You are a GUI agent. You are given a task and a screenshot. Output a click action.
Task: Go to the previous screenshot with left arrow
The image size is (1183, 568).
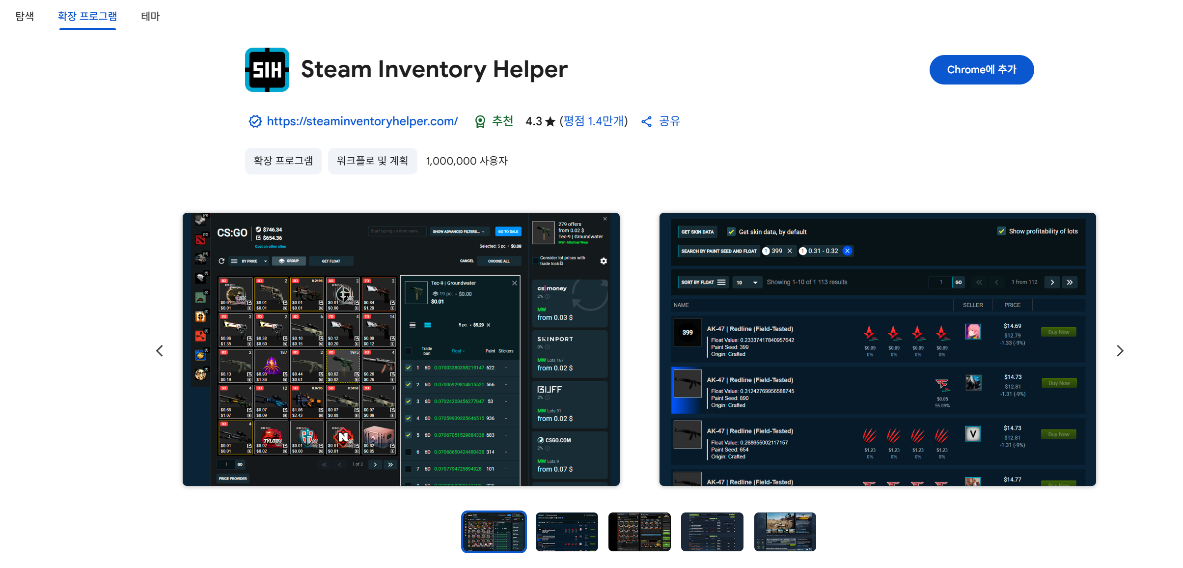coord(160,351)
